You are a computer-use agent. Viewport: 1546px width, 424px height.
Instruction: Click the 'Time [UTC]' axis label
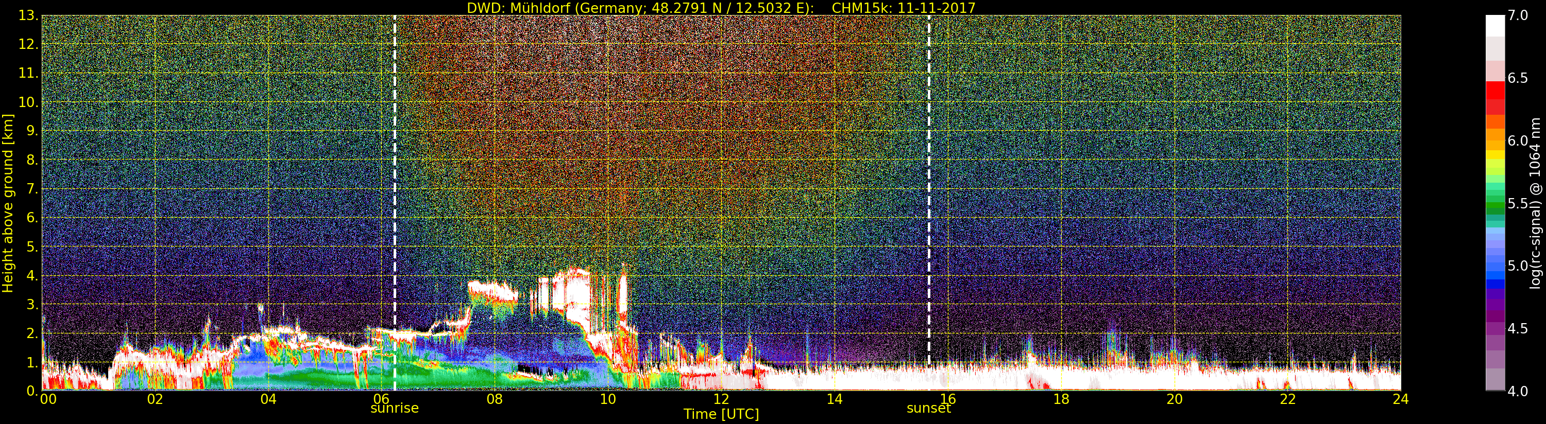(x=721, y=414)
